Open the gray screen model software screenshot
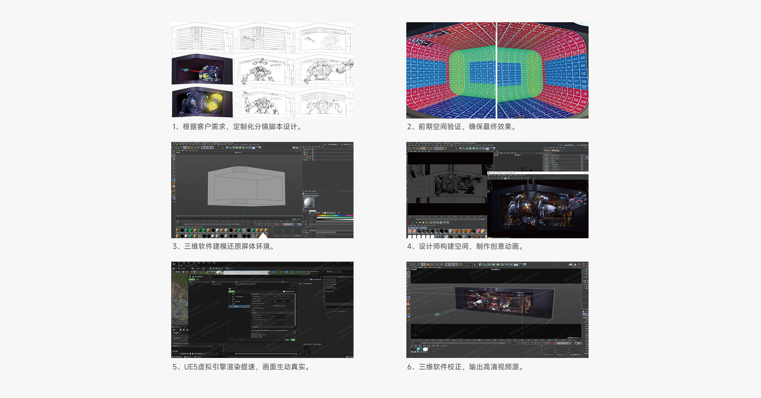The height and width of the screenshot is (398, 761). [x=262, y=190]
